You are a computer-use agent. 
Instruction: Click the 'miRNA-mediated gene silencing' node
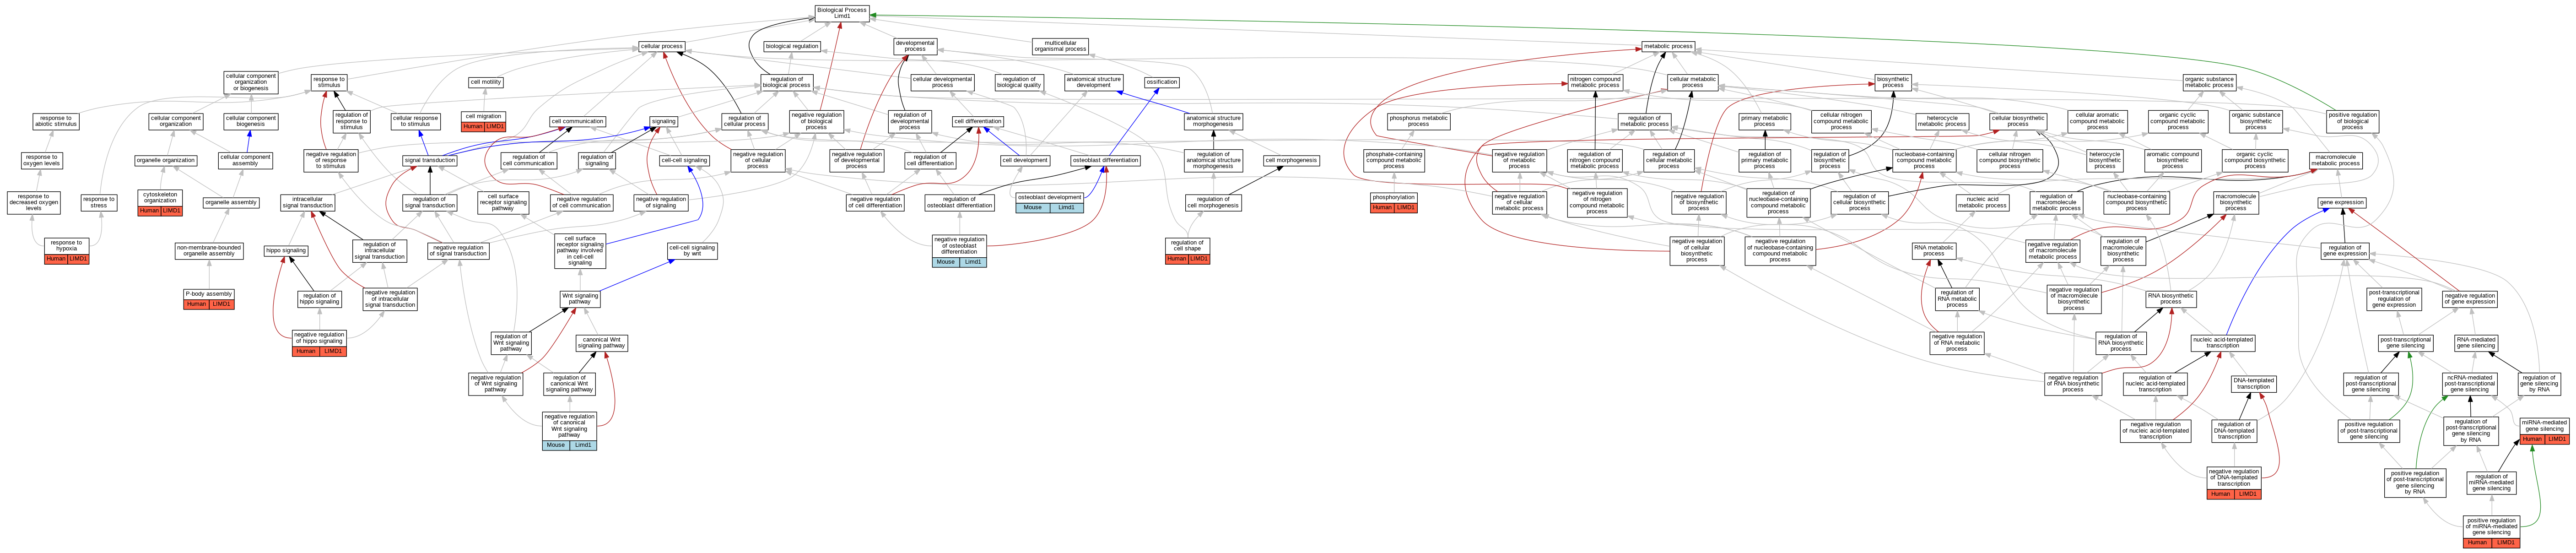pos(2544,431)
